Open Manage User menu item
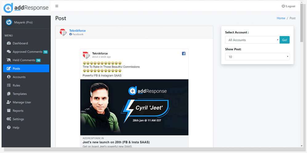 tap(26, 102)
